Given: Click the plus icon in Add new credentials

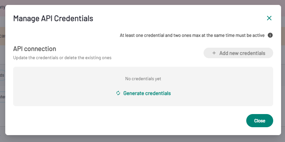Looking at the screenshot, I should pyautogui.click(x=214, y=53).
